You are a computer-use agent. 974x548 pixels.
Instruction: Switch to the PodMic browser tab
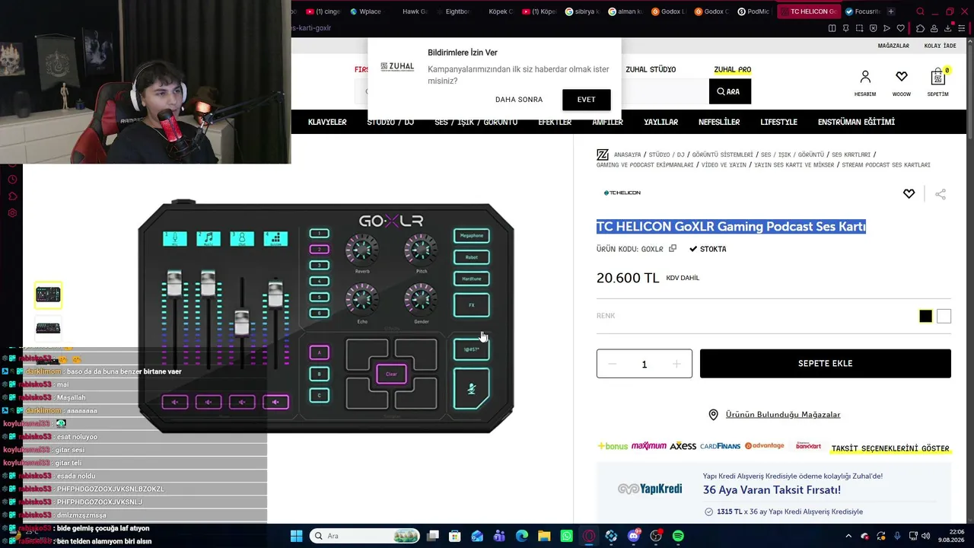coord(755,11)
